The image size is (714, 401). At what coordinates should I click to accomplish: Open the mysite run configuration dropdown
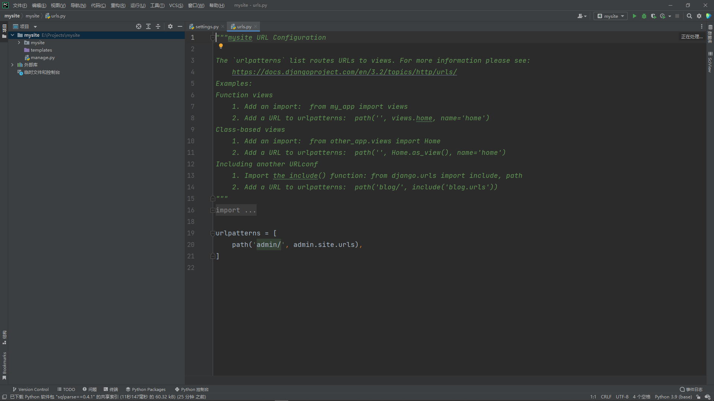pos(611,16)
